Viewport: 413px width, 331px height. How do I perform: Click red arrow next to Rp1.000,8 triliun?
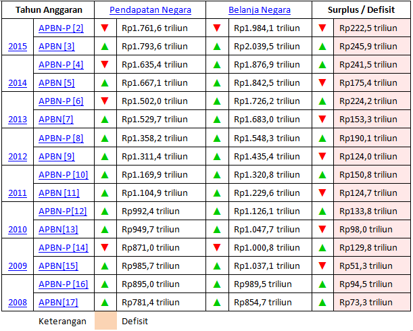(x=217, y=247)
